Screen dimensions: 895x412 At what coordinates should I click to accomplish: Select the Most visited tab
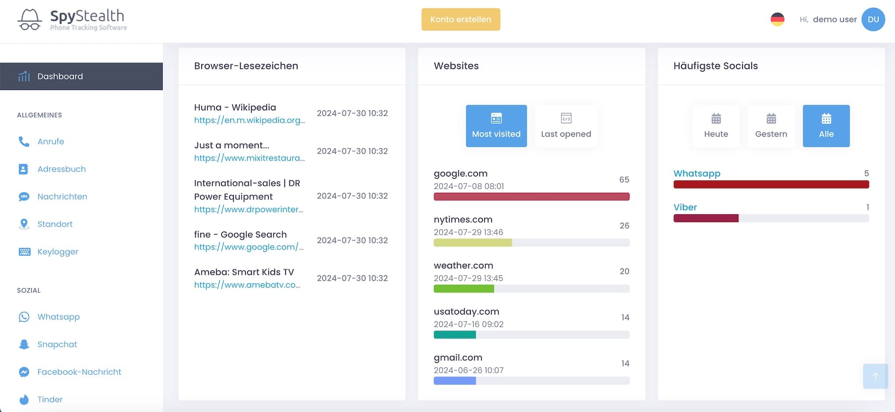[496, 126]
